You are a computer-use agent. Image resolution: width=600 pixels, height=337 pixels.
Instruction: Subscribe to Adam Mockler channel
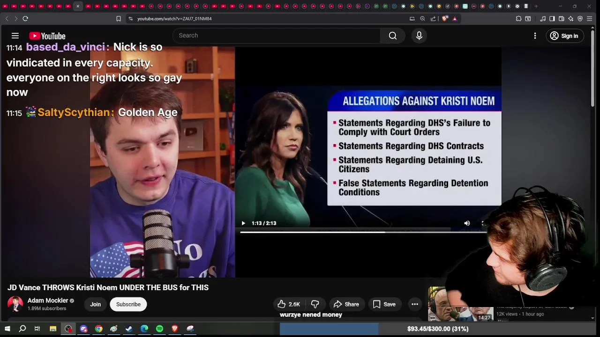(x=128, y=304)
